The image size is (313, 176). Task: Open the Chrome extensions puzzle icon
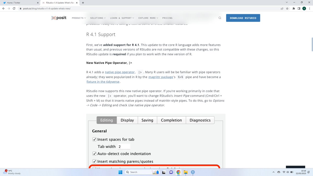[x=294, y=8]
